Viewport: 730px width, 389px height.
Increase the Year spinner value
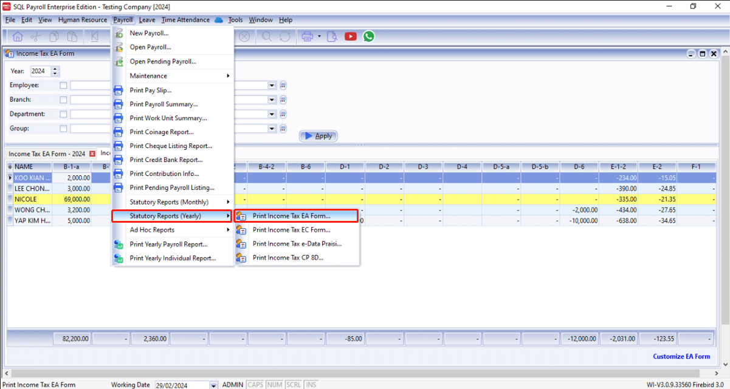click(55, 69)
